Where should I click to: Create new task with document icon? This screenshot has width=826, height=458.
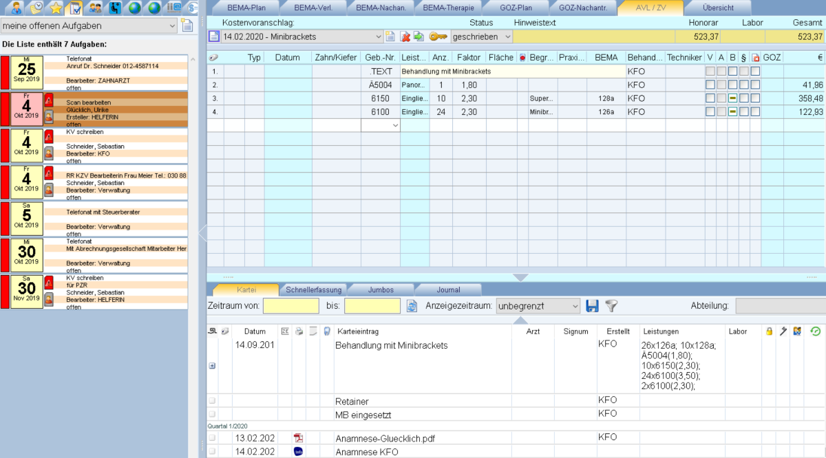pos(187,25)
